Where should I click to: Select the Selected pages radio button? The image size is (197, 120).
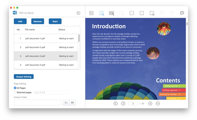pyautogui.click(x=15, y=92)
